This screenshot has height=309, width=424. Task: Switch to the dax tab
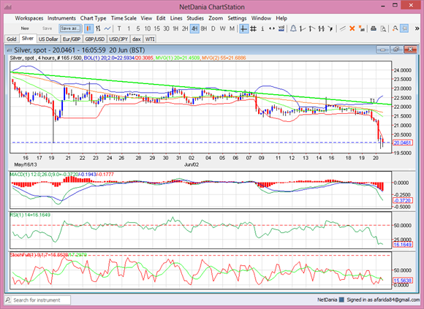coord(137,39)
